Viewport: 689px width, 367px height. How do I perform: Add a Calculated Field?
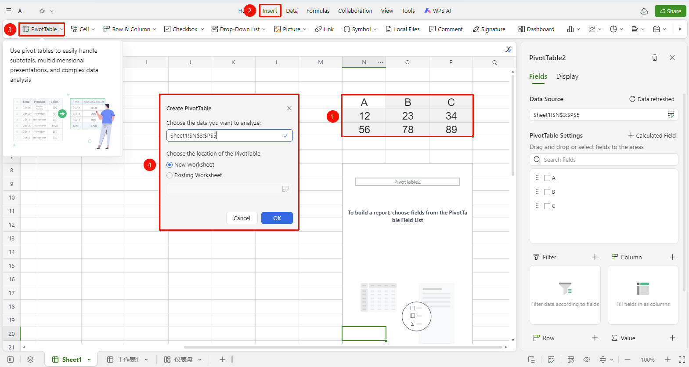tap(652, 135)
